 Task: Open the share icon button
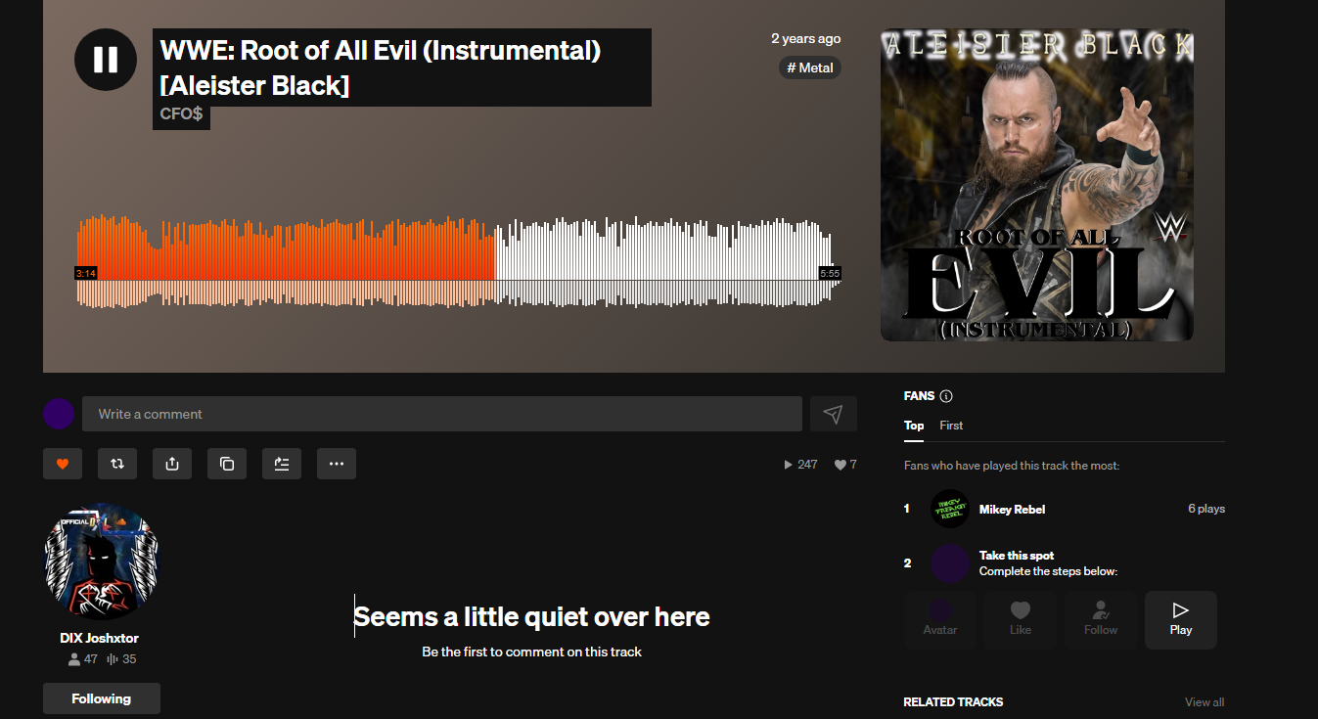pyautogui.click(x=172, y=464)
